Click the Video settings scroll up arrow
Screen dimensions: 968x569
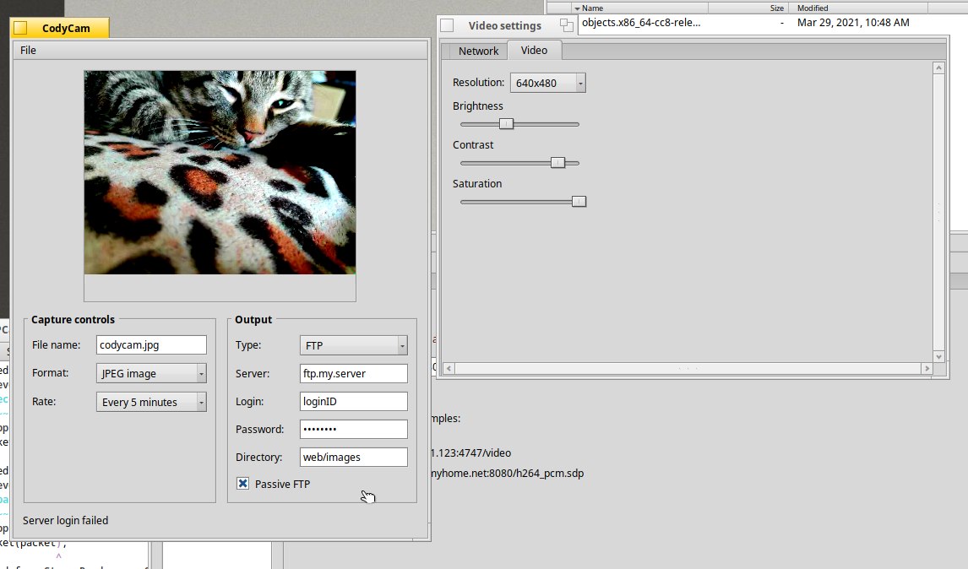click(939, 68)
